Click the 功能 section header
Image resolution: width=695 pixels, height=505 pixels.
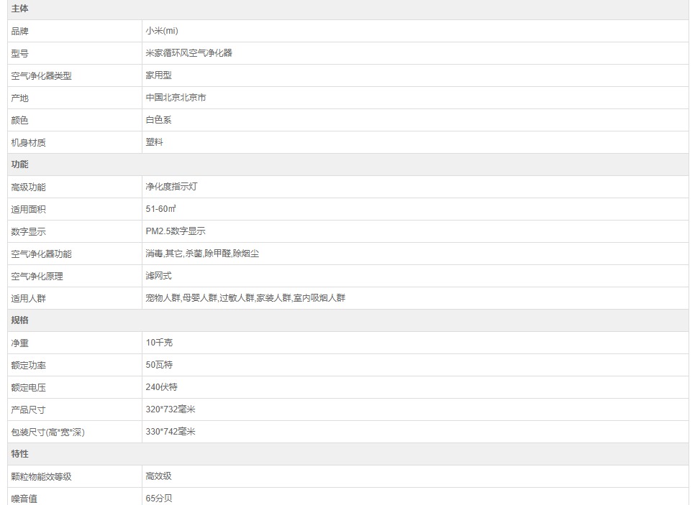tap(20, 165)
